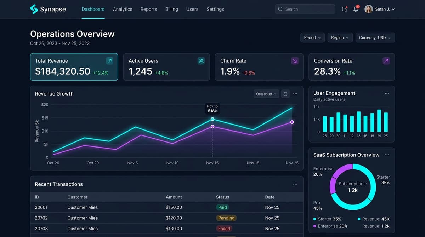
Task: Open the chart type dropdown in Revenue Growth
Action: tap(266, 94)
